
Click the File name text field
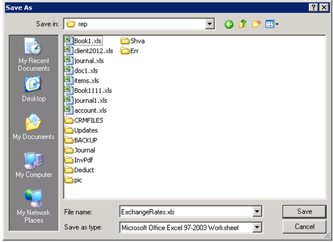186,212
